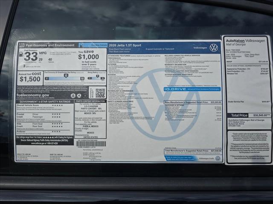Click the smog rating marker 7
This screenshot has width=273, height=204.
pyautogui.click(x=98, y=76)
